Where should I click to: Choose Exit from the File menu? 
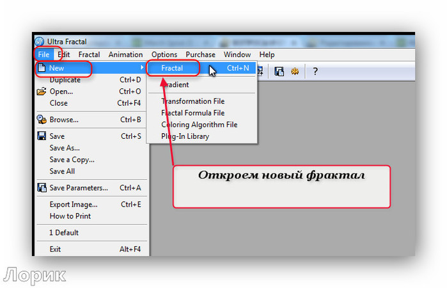coord(56,250)
